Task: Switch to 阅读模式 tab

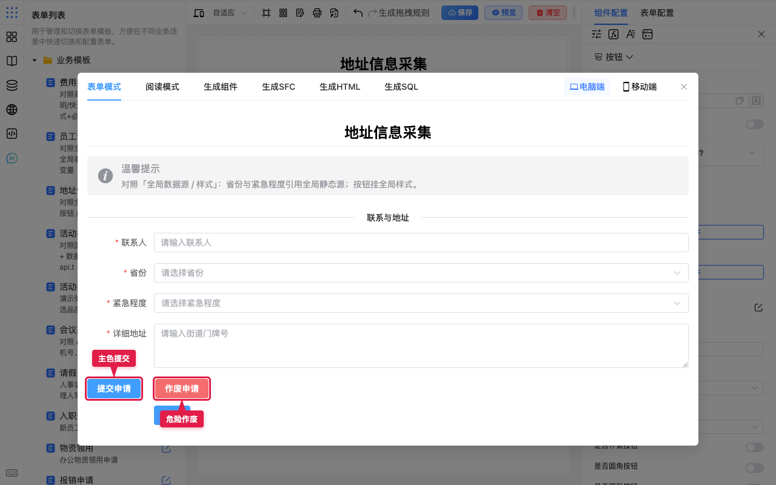Action: [x=162, y=87]
